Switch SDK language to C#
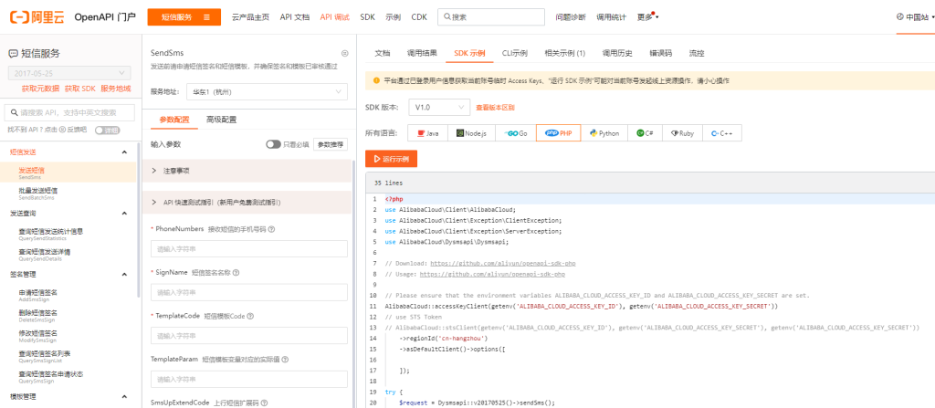Screen dimensions: 935x408 click(x=645, y=133)
